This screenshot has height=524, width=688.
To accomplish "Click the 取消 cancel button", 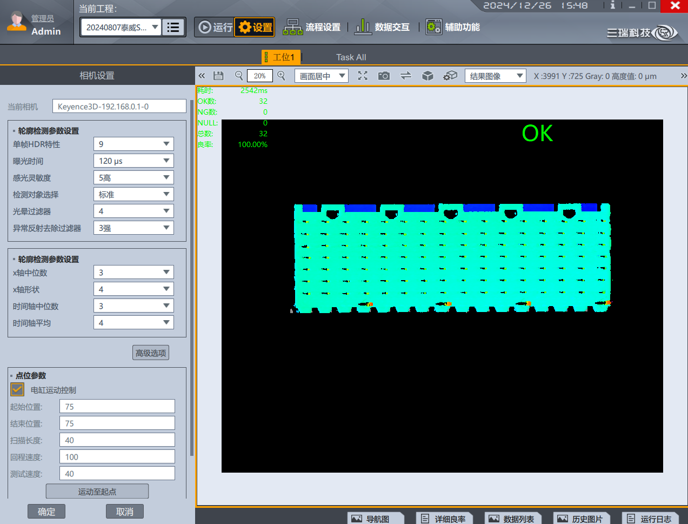I will coord(125,512).
